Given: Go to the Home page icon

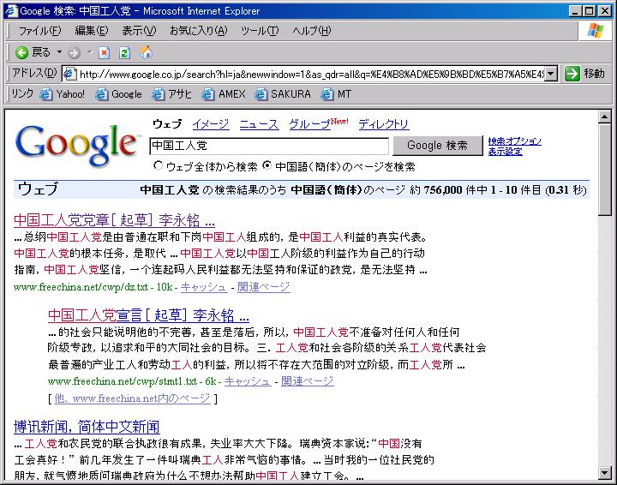Looking at the screenshot, I should coord(146,52).
